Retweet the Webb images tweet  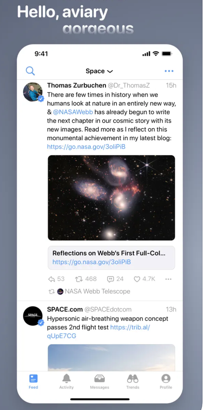tap(86, 279)
